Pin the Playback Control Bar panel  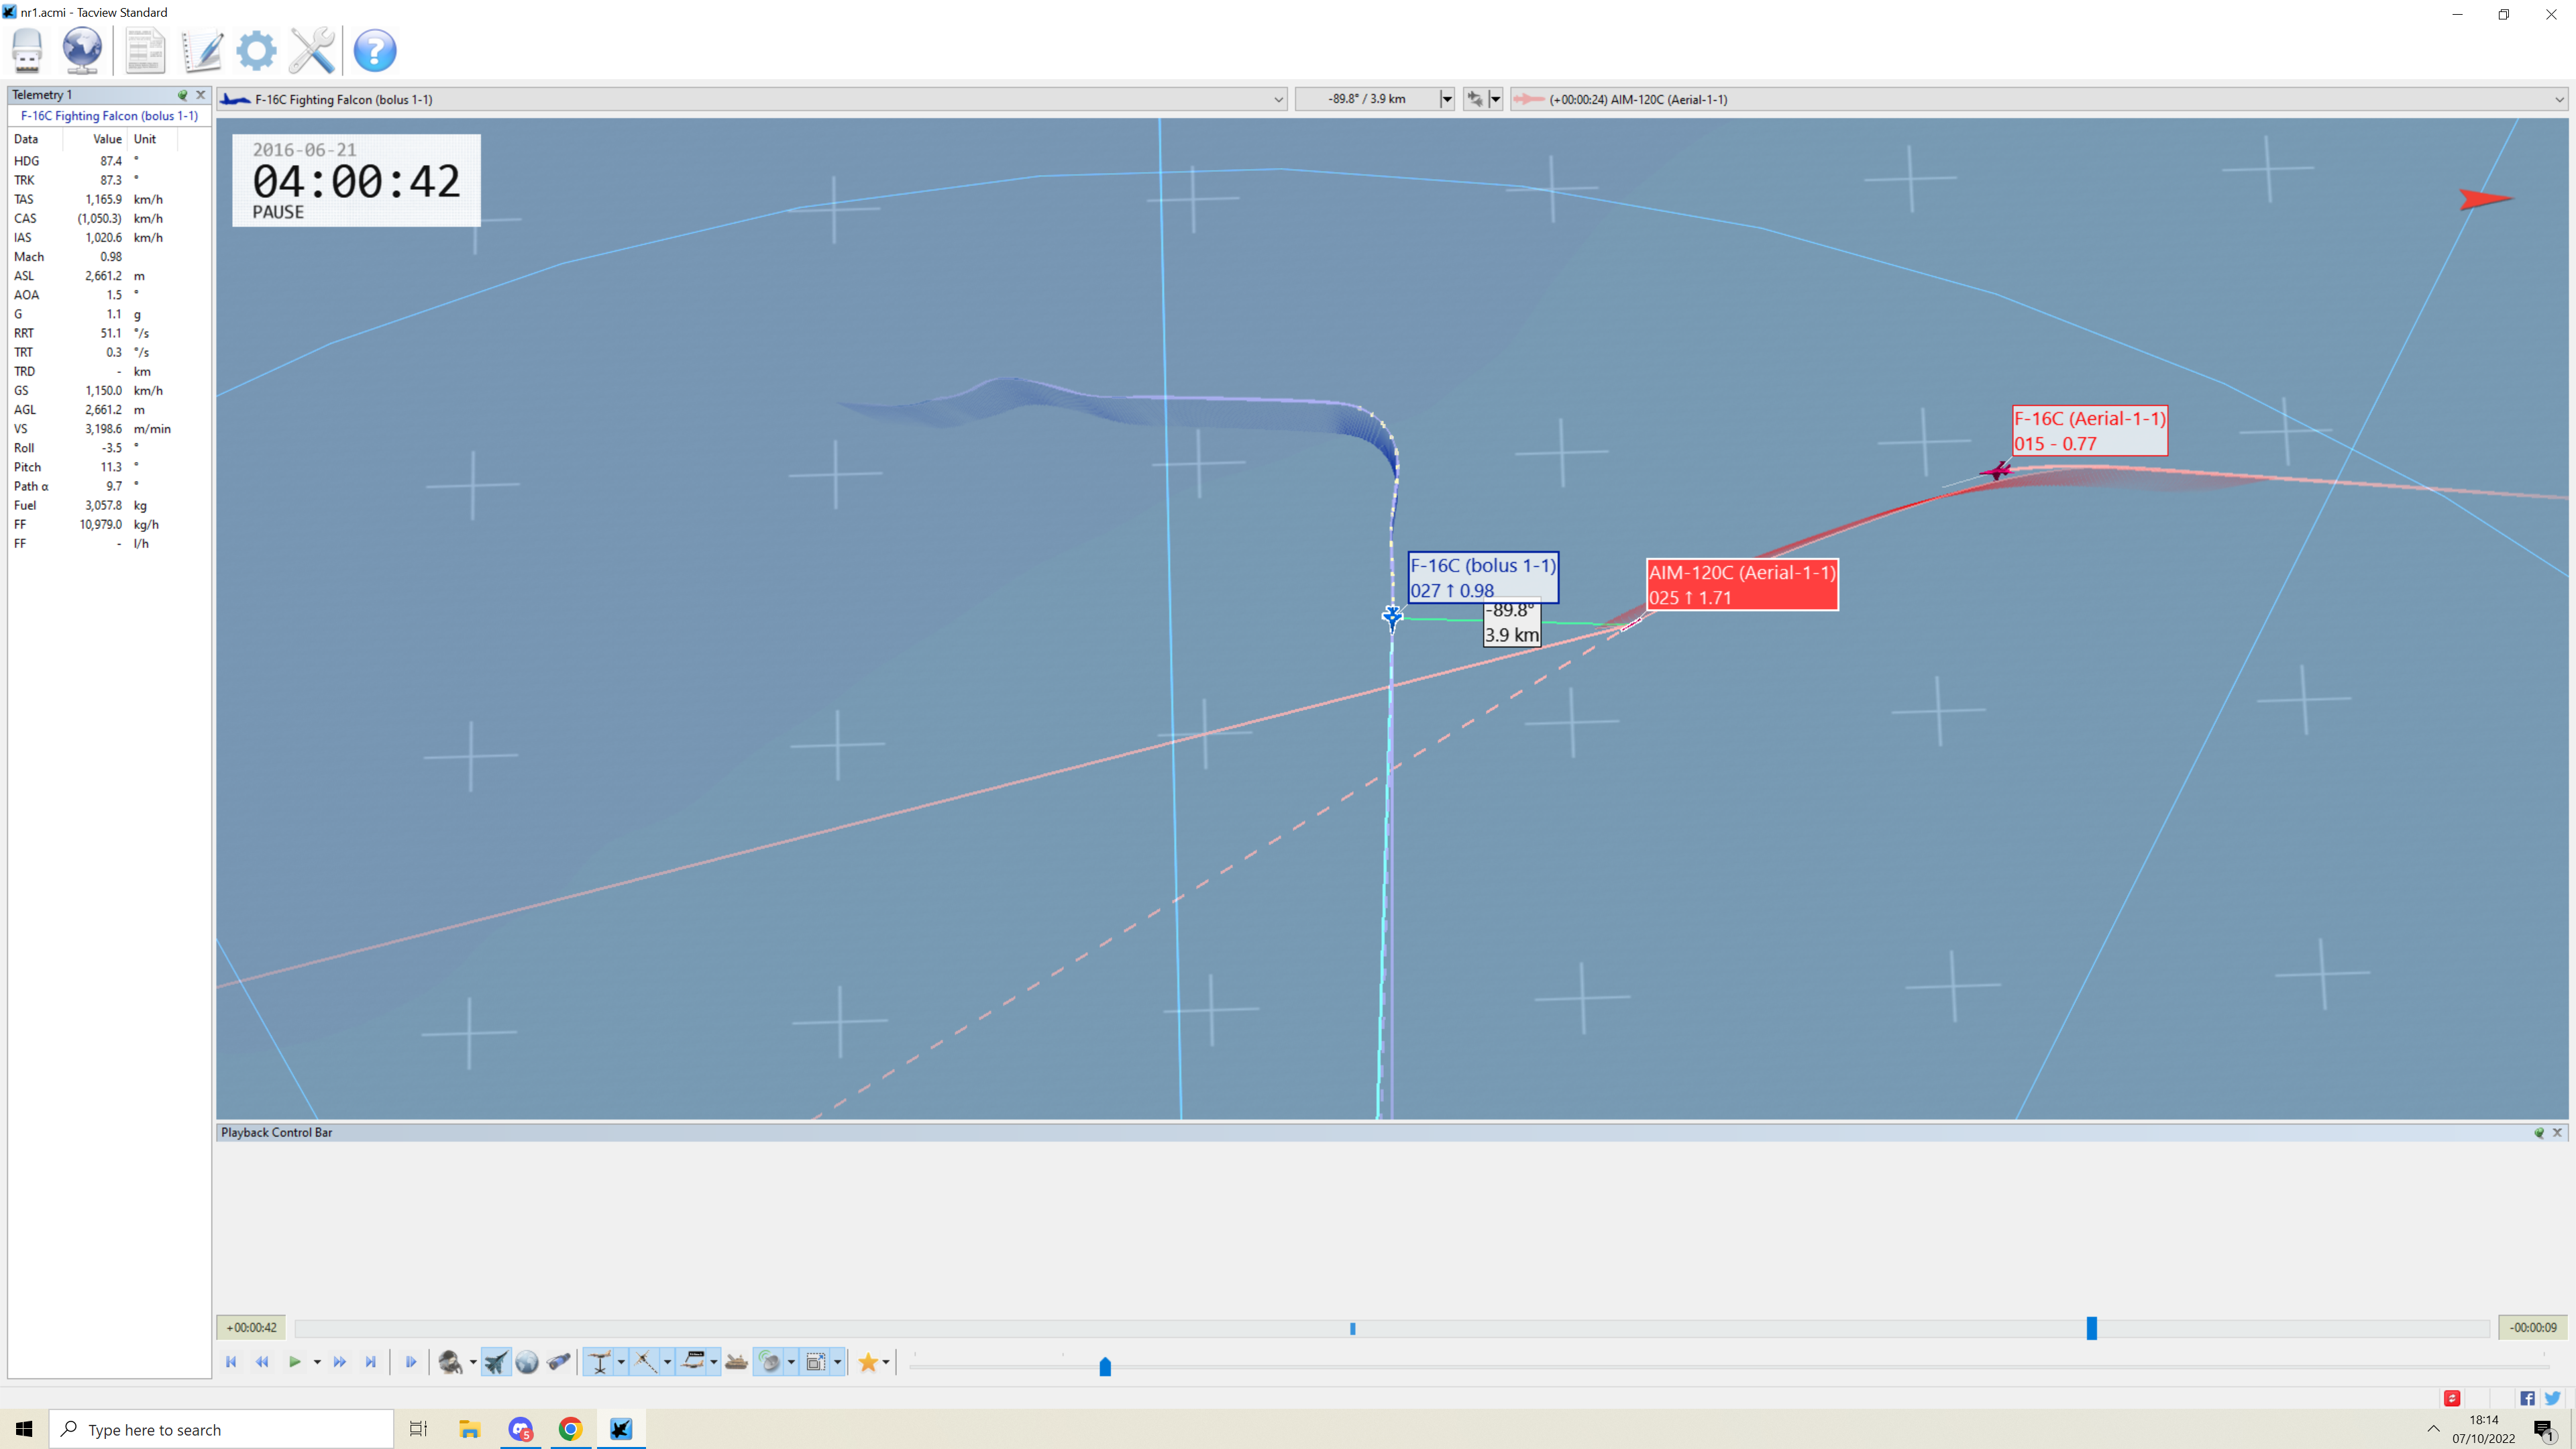pyautogui.click(x=2539, y=1133)
